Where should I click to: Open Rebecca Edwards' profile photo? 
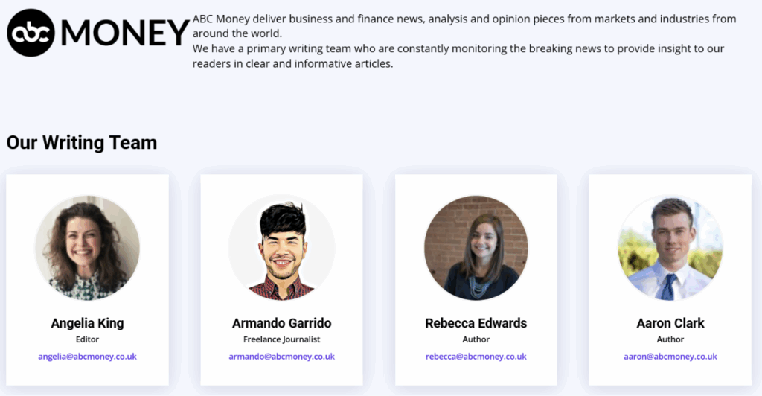pyautogui.click(x=476, y=248)
